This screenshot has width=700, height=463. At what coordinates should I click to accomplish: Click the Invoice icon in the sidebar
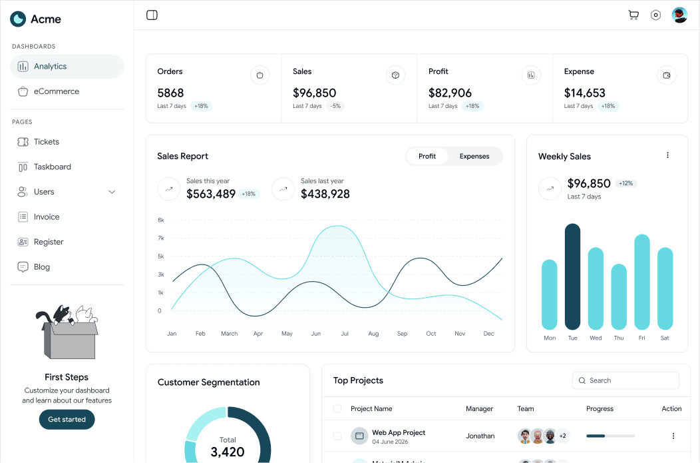(x=23, y=217)
